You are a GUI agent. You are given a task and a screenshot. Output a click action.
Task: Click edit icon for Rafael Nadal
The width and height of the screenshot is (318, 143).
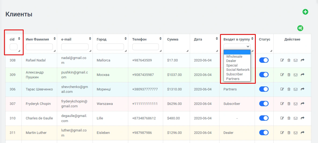pos(282,60)
